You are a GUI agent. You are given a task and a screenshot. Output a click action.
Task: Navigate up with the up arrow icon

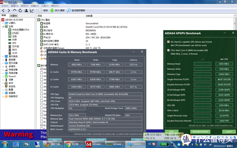pos(14,11)
